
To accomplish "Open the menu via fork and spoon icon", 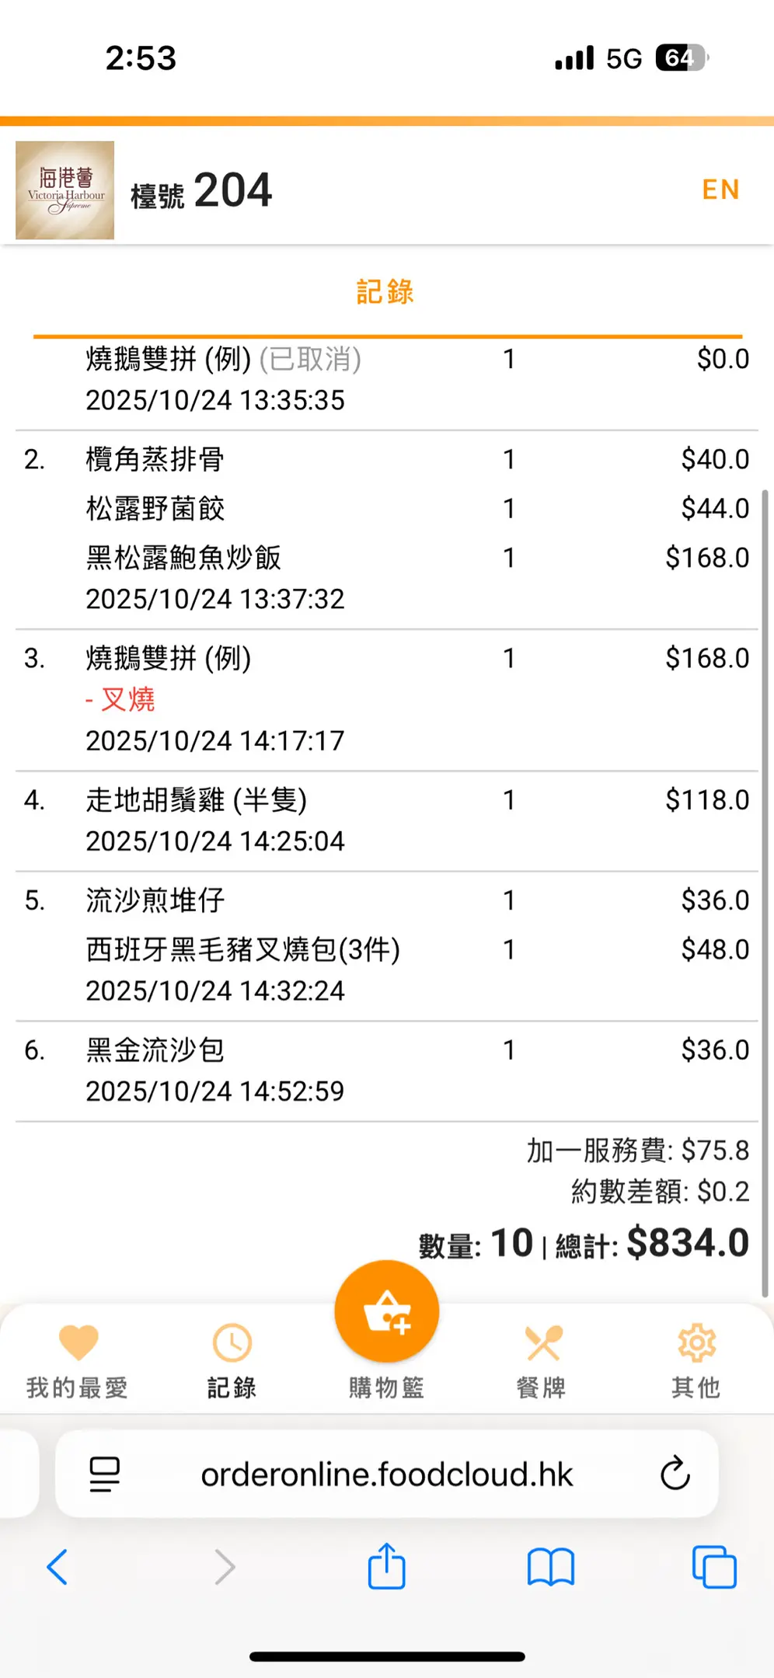I will (x=542, y=1342).
